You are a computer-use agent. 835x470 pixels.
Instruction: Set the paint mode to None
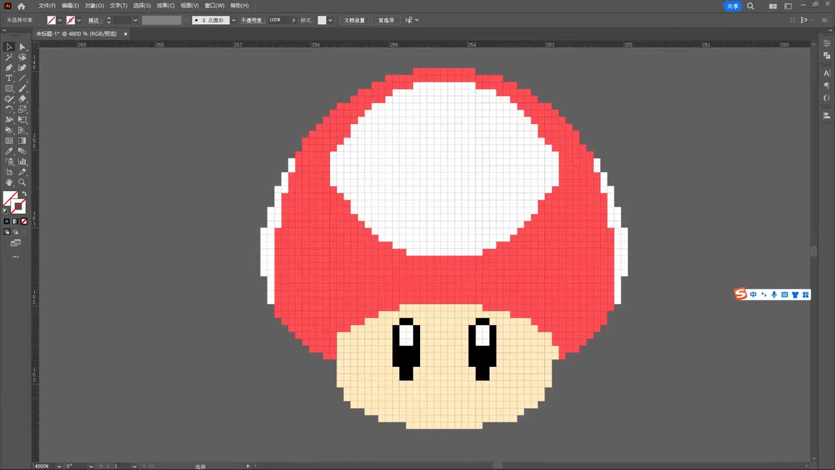pos(24,221)
